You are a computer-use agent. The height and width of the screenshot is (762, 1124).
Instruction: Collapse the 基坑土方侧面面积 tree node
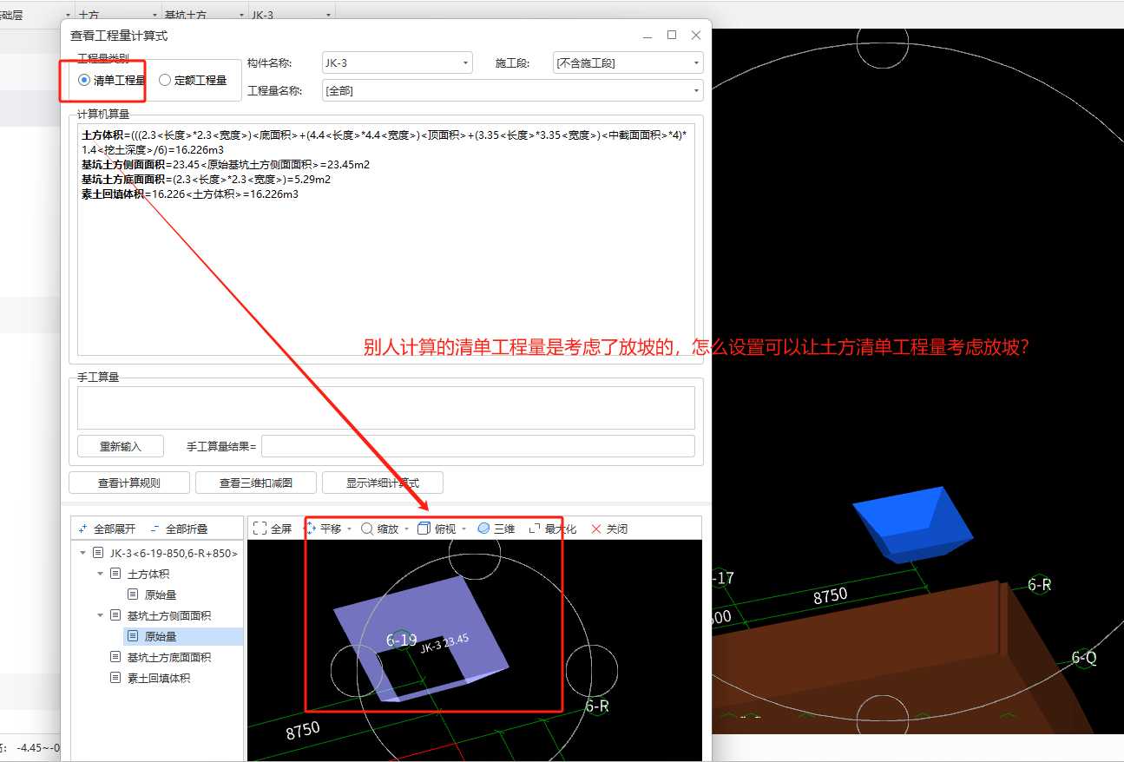100,615
